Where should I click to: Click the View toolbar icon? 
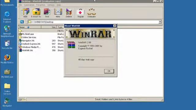click(x=58, y=13)
